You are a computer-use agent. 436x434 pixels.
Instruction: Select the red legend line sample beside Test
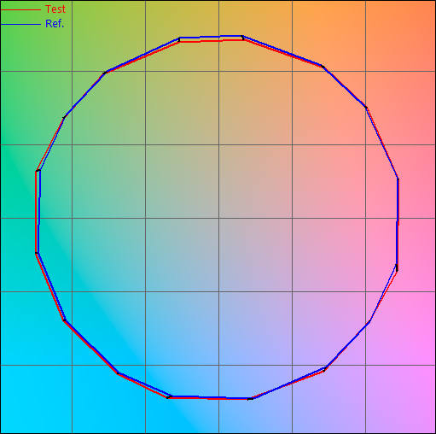point(20,9)
